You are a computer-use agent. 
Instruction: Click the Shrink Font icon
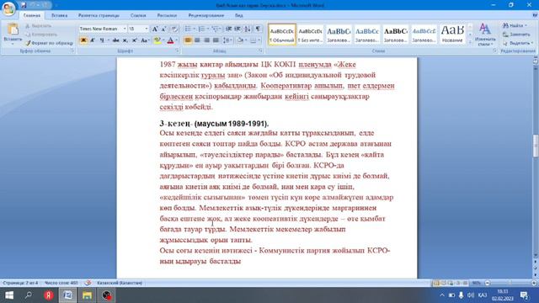164,29
